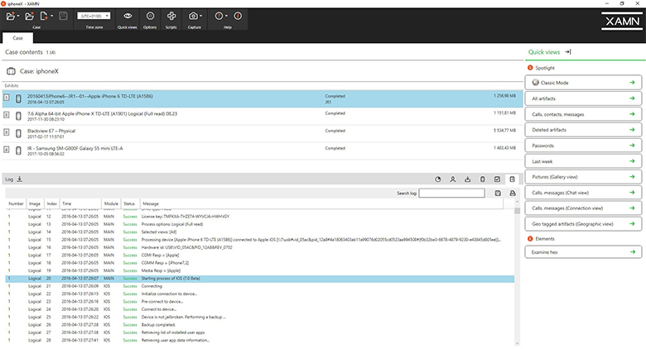Sort log by Module column header

(x=111, y=203)
